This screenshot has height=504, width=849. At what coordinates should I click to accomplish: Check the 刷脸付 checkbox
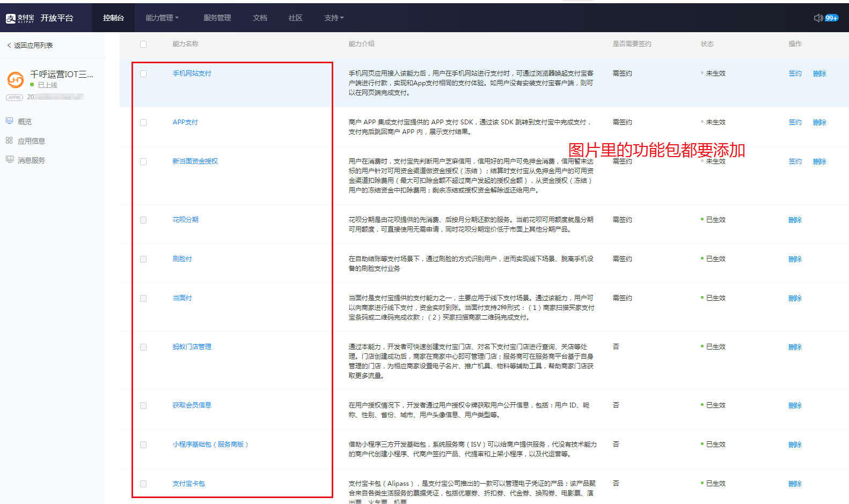pyautogui.click(x=143, y=259)
